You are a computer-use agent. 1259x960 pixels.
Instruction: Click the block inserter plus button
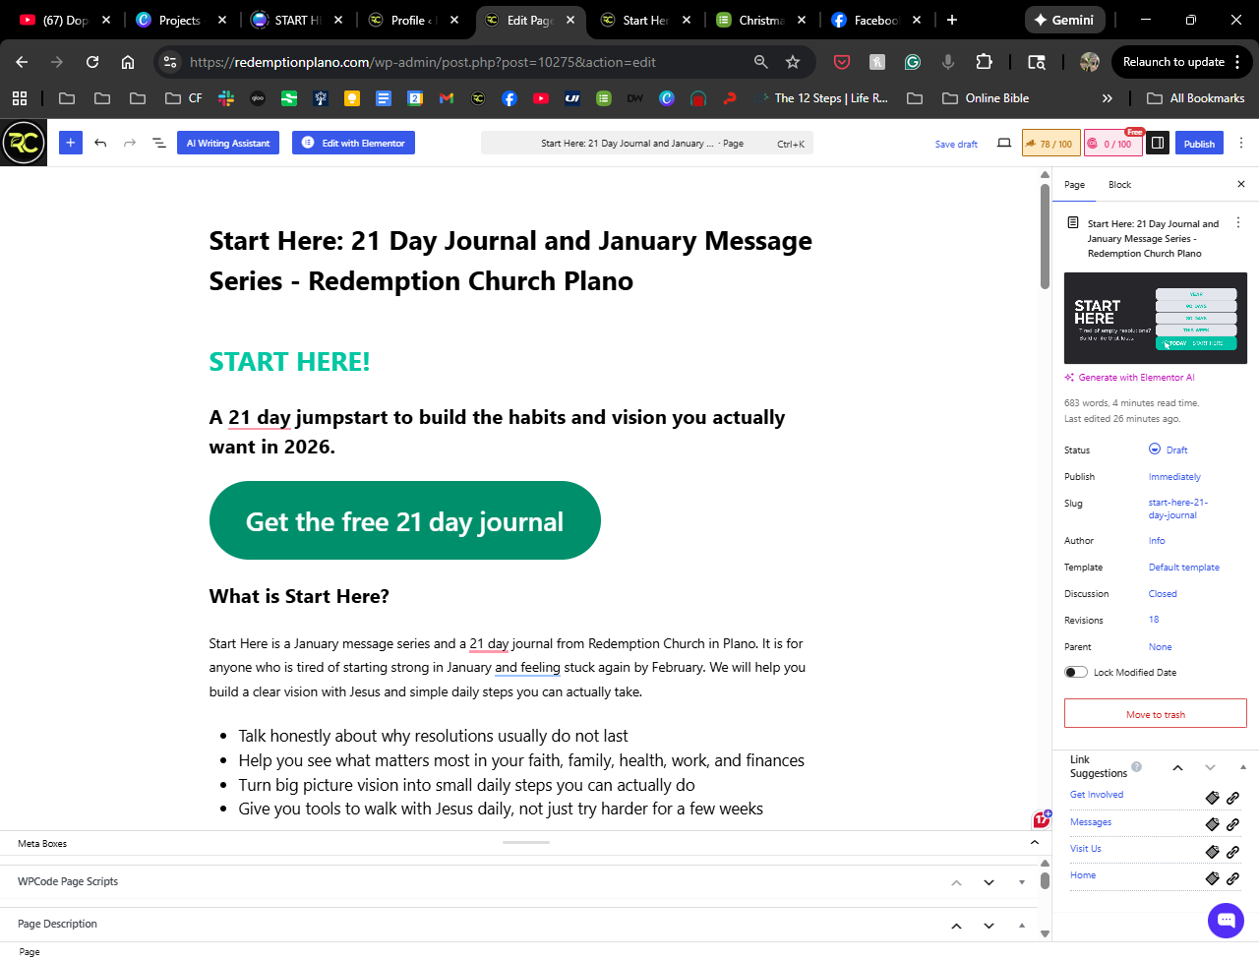[x=71, y=143]
